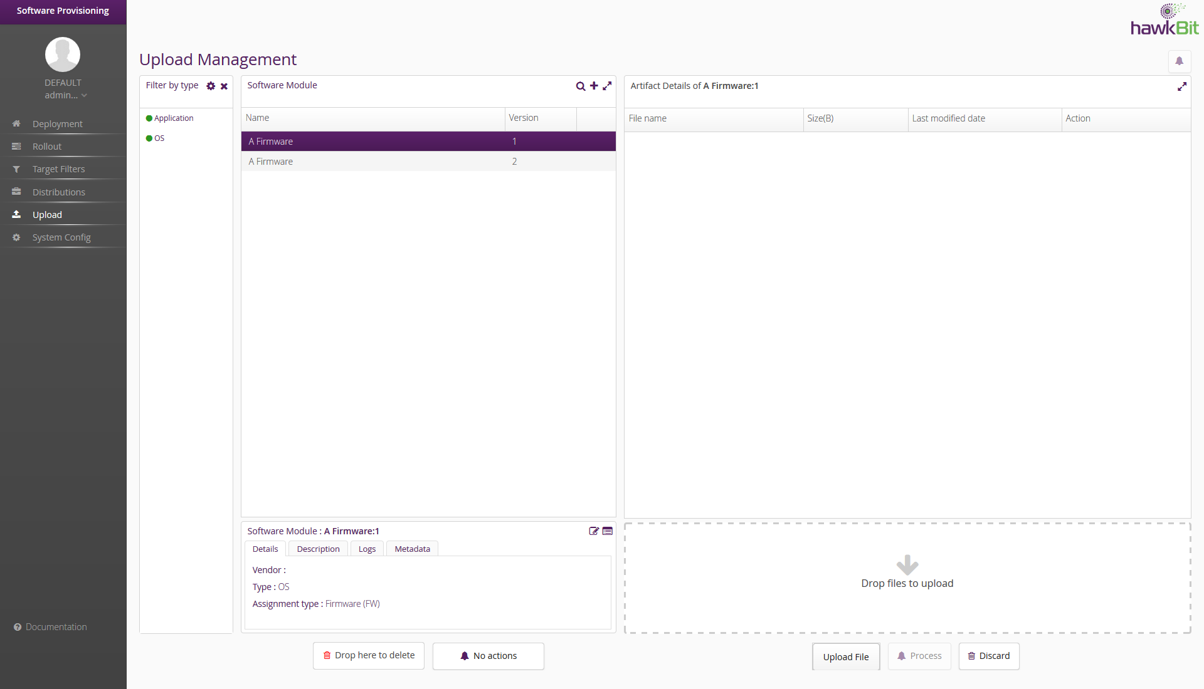1204x689 pixels.
Task: Click the filter type configuration gear
Action: point(211,86)
